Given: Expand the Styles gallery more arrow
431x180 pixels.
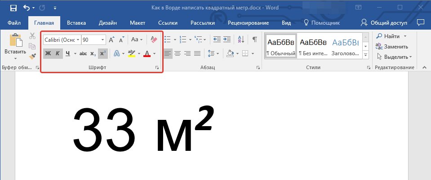Looking at the screenshot, I should pos(365,55).
